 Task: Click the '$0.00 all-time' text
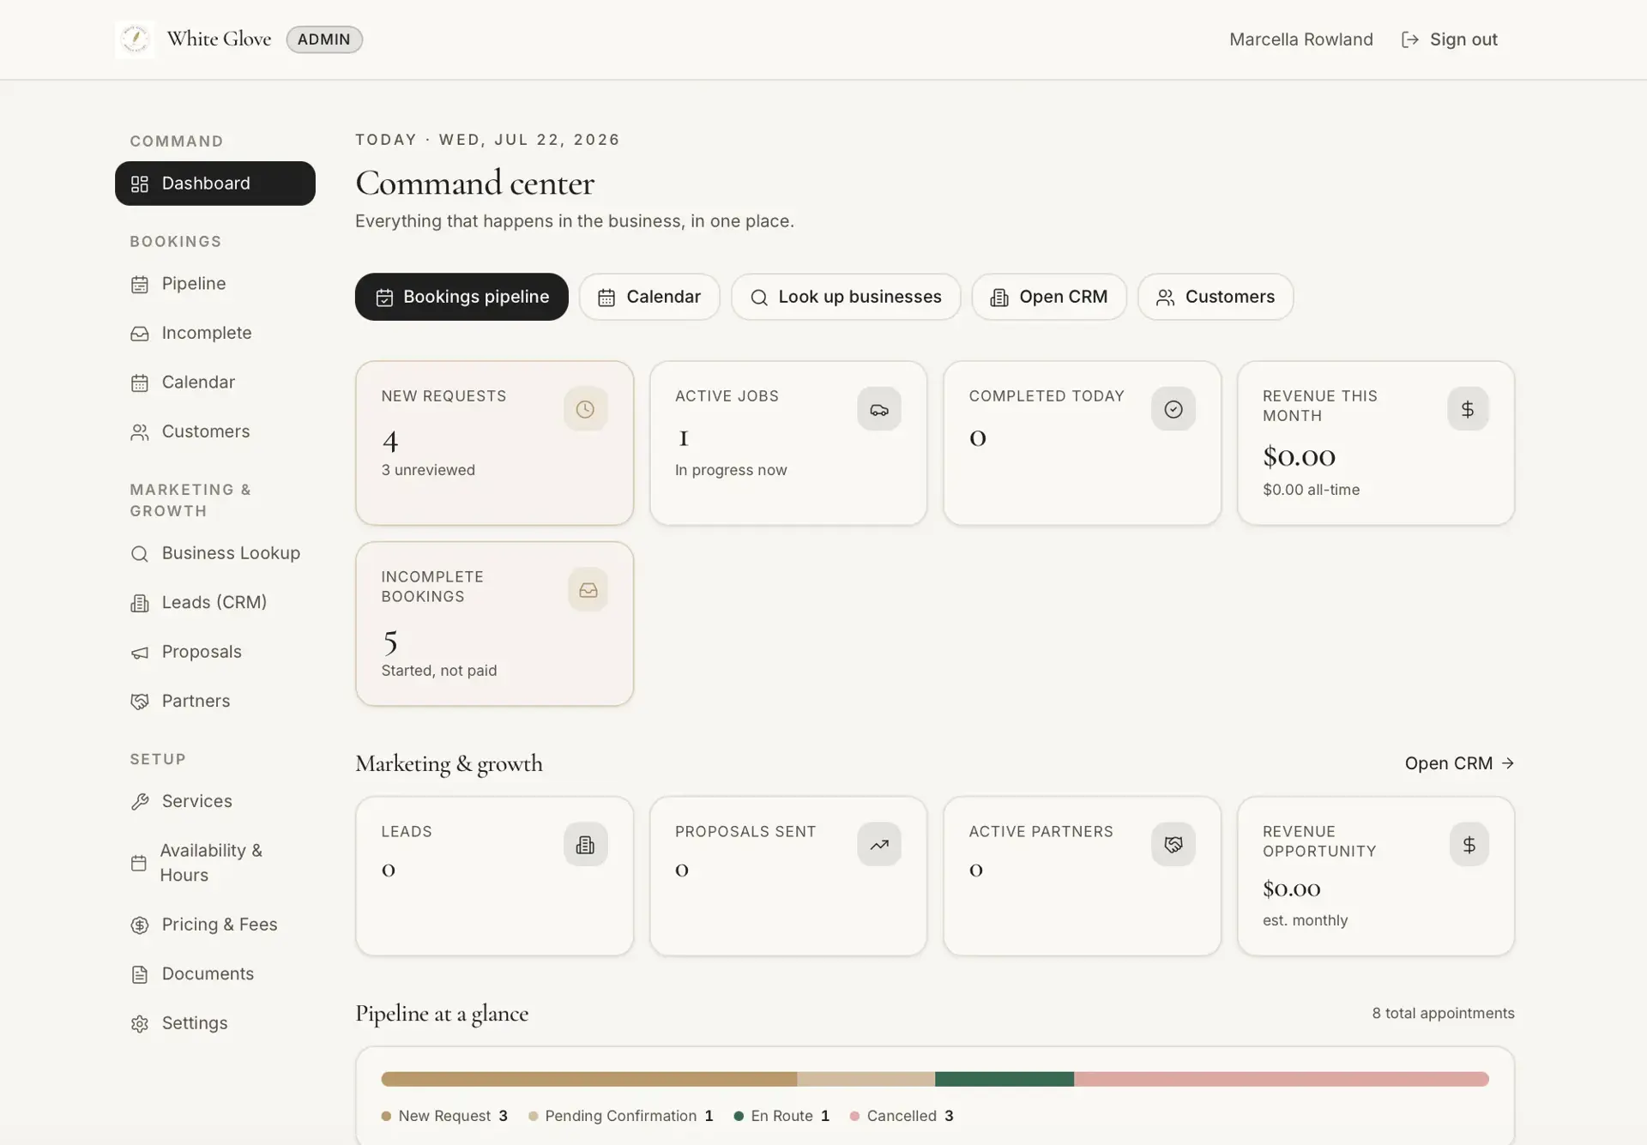pyautogui.click(x=1311, y=490)
